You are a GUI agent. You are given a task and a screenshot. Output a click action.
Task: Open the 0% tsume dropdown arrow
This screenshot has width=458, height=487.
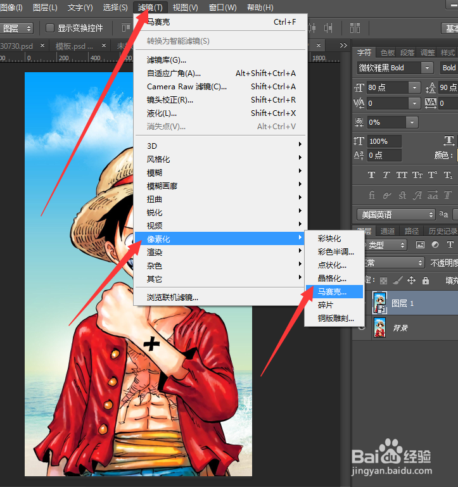[412, 122]
